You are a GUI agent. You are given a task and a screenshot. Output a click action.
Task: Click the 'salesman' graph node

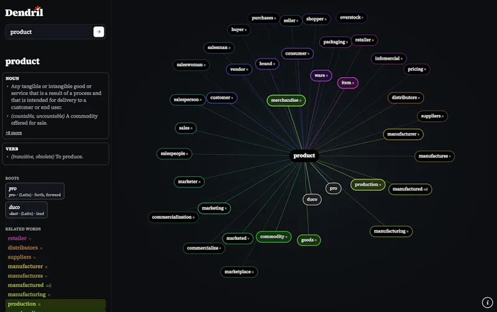point(219,48)
